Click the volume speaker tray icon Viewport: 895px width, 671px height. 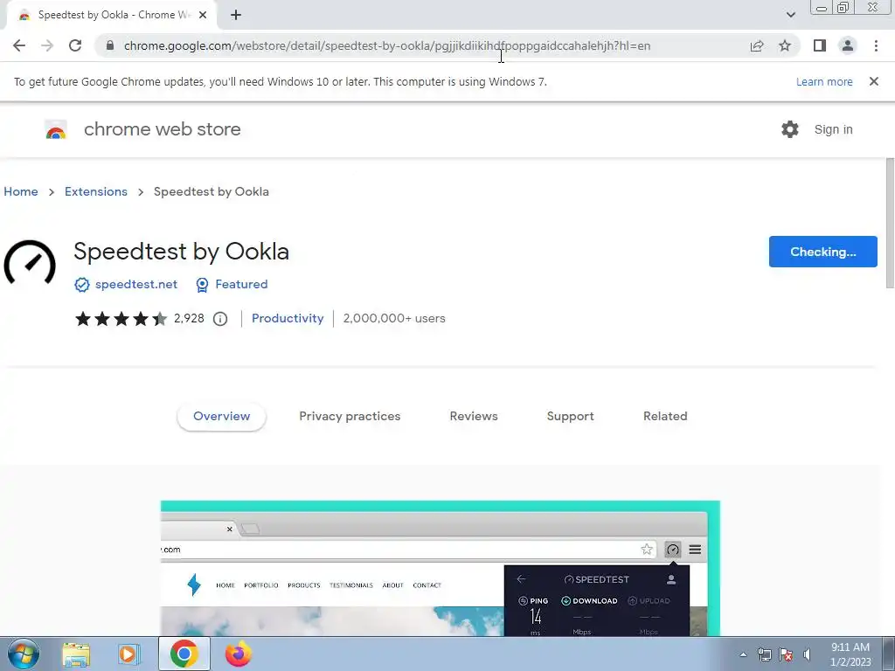click(x=807, y=654)
